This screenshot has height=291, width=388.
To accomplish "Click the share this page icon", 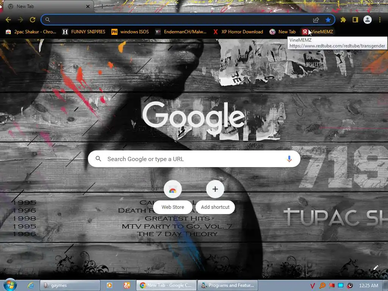I will pos(316,20).
